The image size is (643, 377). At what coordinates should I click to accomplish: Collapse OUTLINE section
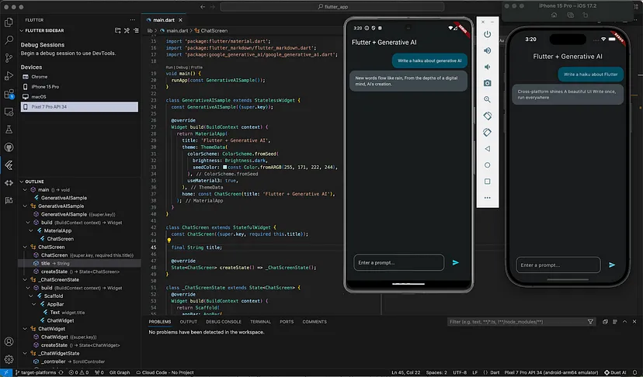(x=22, y=182)
